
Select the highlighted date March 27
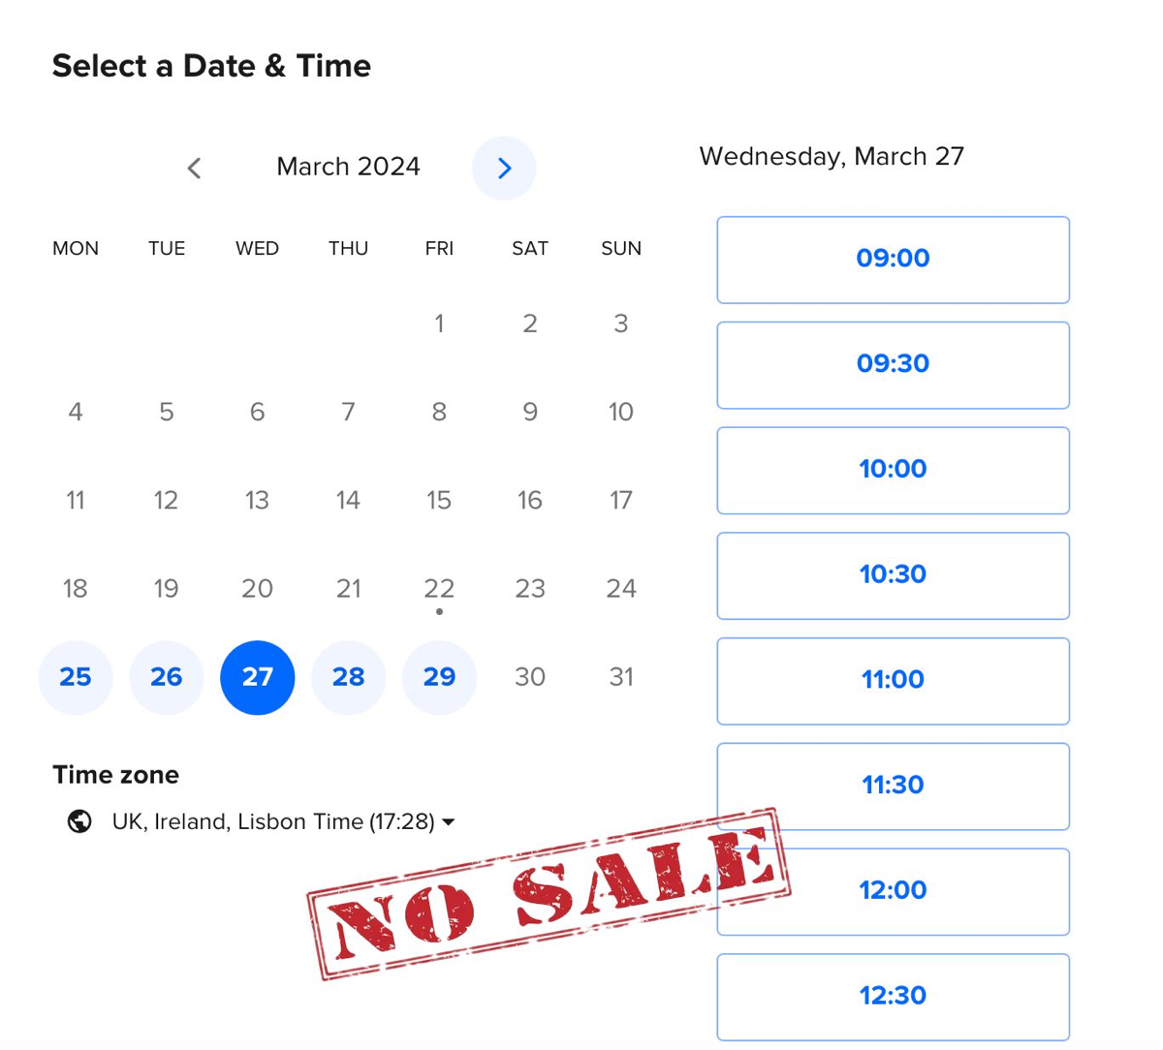tap(258, 677)
